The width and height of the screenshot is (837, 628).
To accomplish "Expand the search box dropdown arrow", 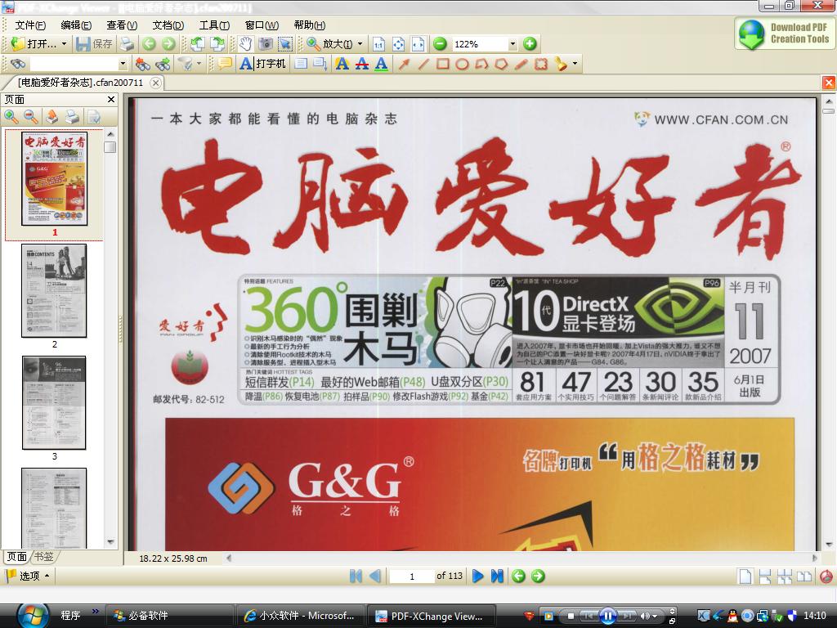I will [123, 64].
